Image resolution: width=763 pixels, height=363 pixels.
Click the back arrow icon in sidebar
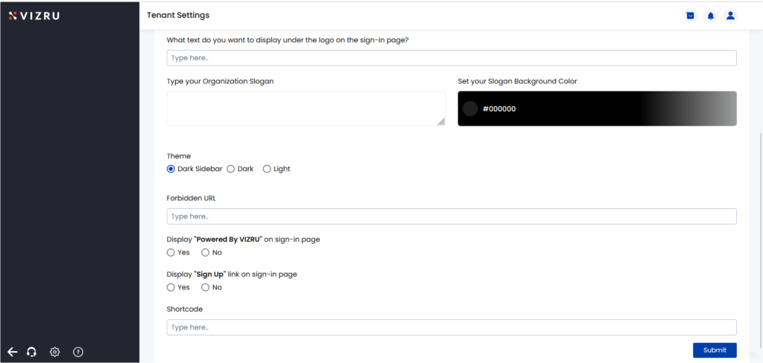tap(13, 352)
